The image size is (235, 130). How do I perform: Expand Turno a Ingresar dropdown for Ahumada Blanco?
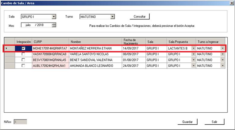pos(222,65)
